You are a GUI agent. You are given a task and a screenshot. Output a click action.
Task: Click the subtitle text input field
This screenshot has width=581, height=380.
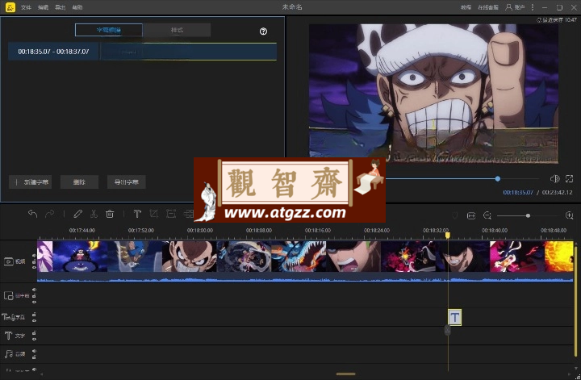188,52
